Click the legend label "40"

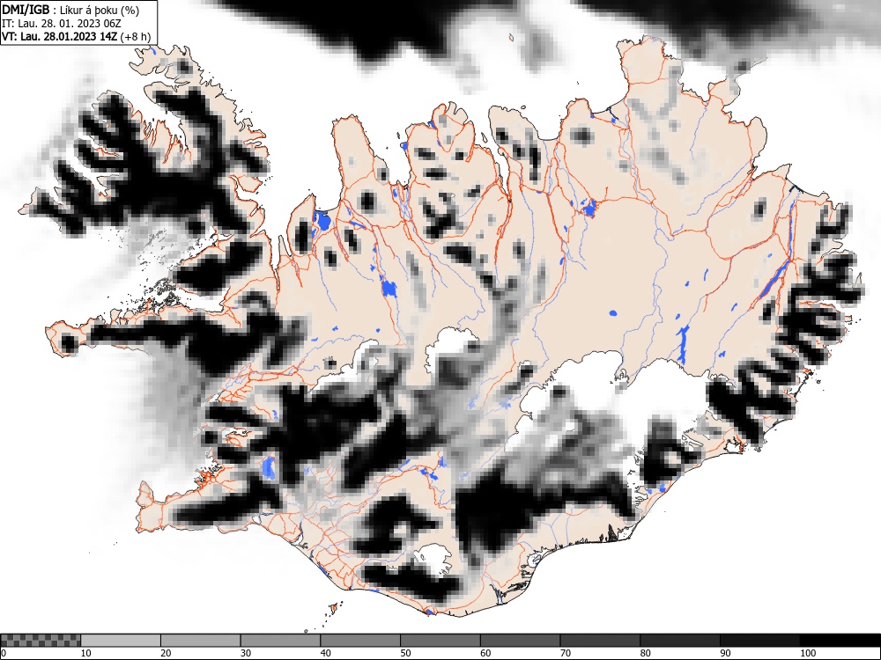[325, 653]
